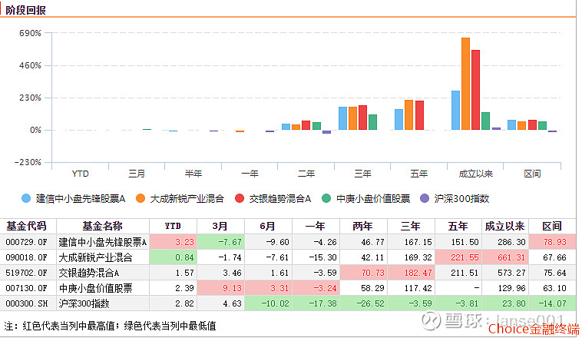582x338 pixels.
Task: Sort by the 3月 column header
Action: click(220, 226)
